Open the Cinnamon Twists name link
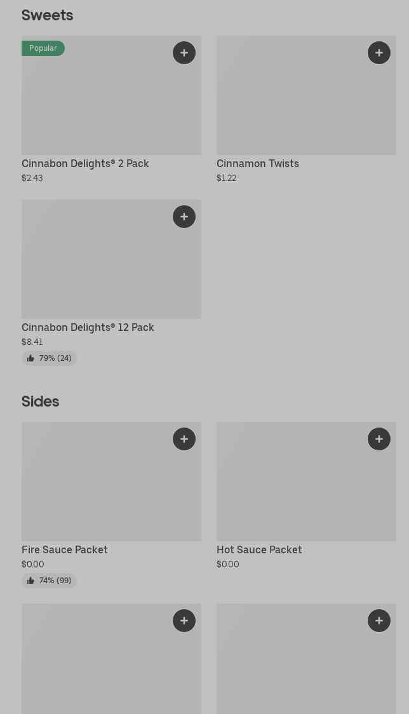The width and height of the screenshot is (409, 714). [x=257, y=163]
